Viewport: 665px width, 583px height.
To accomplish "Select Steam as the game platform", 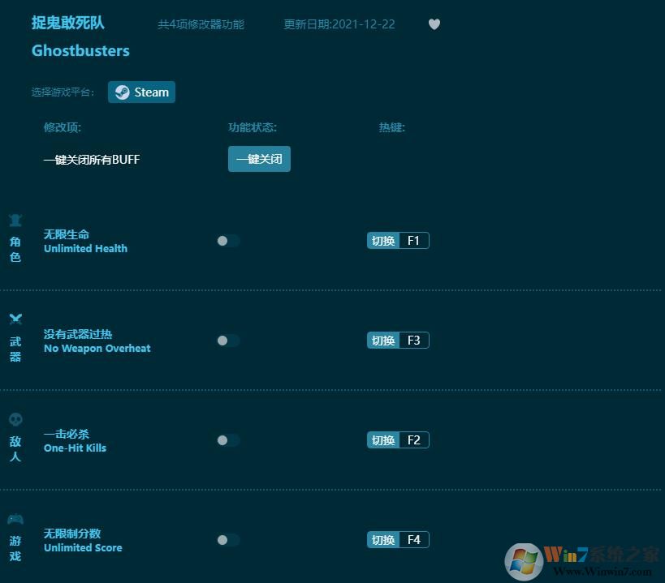I will 141,92.
